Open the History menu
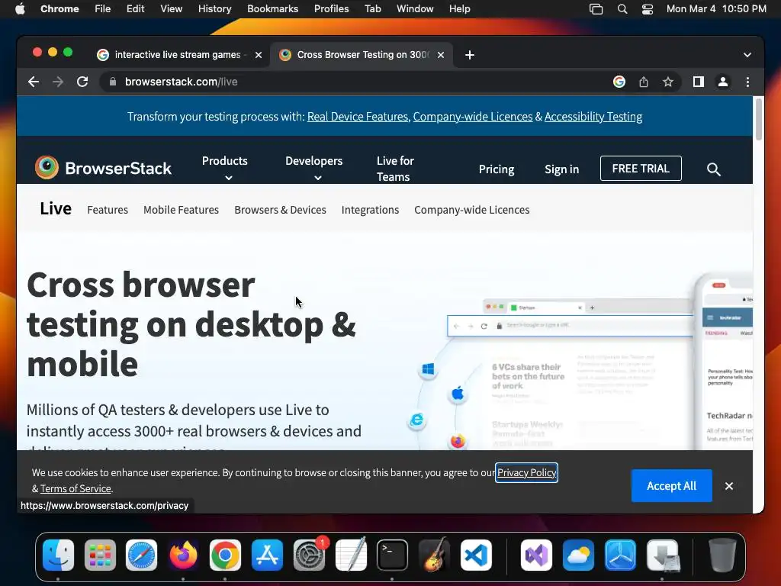The height and width of the screenshot is (586, 781). [214, 9]
